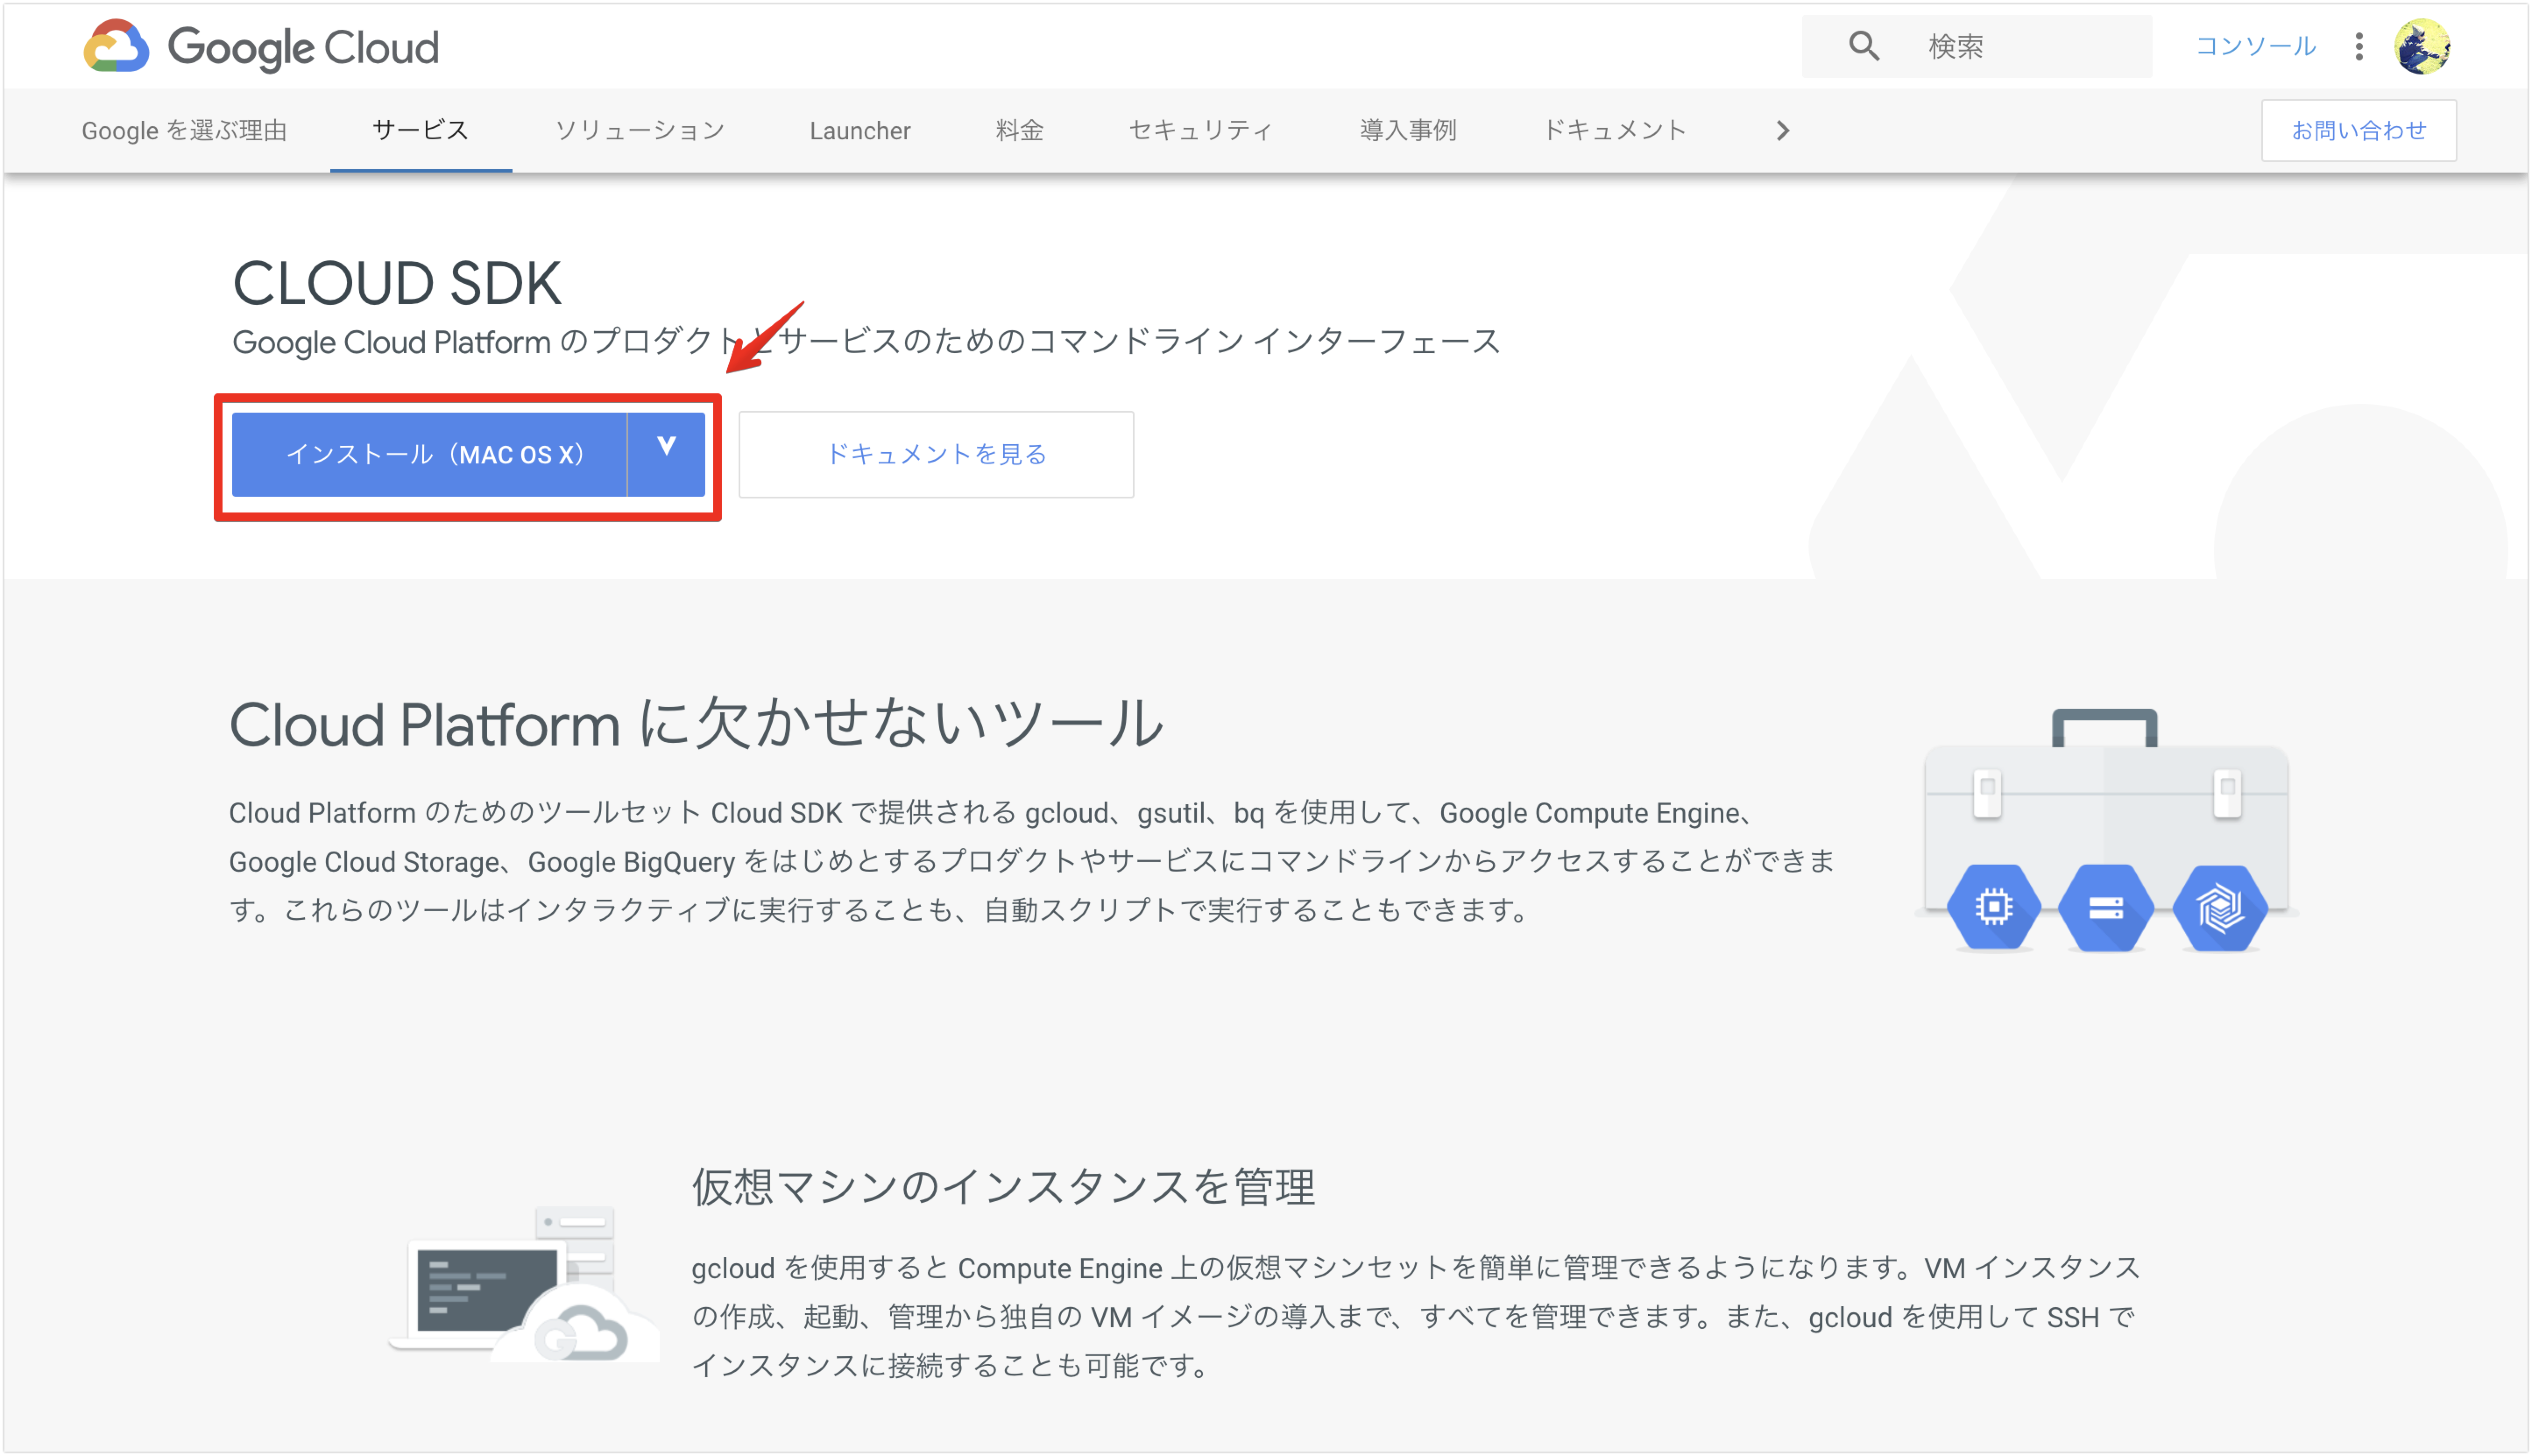Open the 導入事例 tab
2532x1456 pixels.
coord(1408,131)
